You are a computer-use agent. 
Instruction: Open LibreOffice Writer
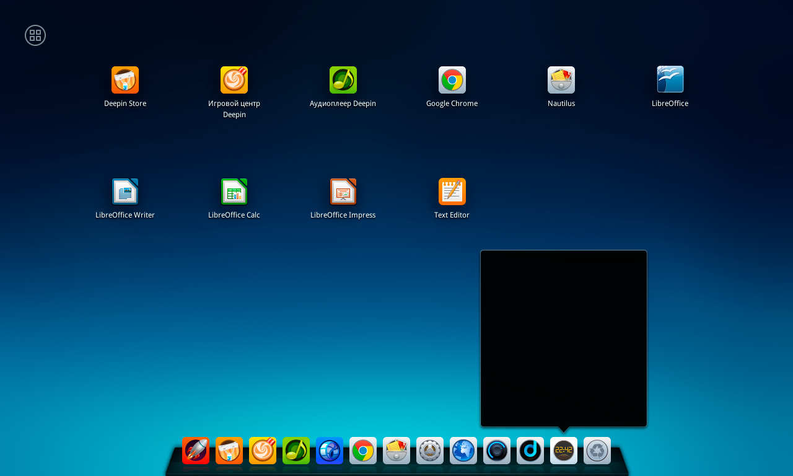point(125,192)
